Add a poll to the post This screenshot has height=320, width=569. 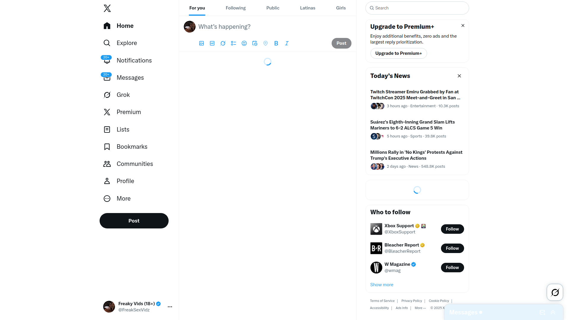point(234,43)
